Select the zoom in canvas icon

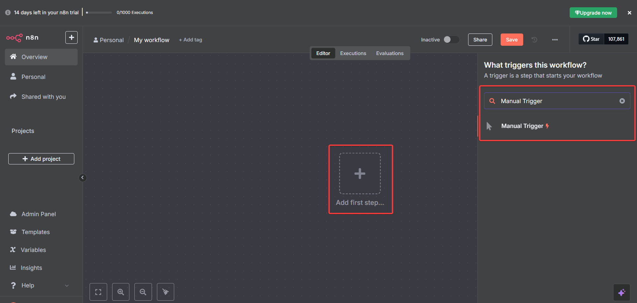tap(120, 292)
